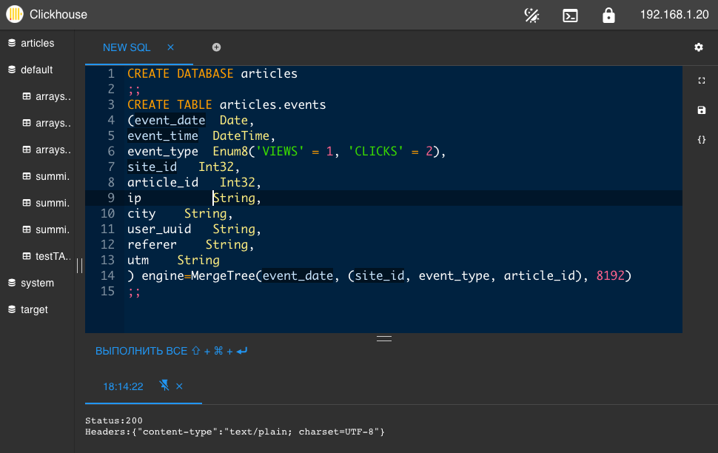Toggle fullscreen editor icon
Viewport: 718px width, 453px height.
tap(702, 81)
